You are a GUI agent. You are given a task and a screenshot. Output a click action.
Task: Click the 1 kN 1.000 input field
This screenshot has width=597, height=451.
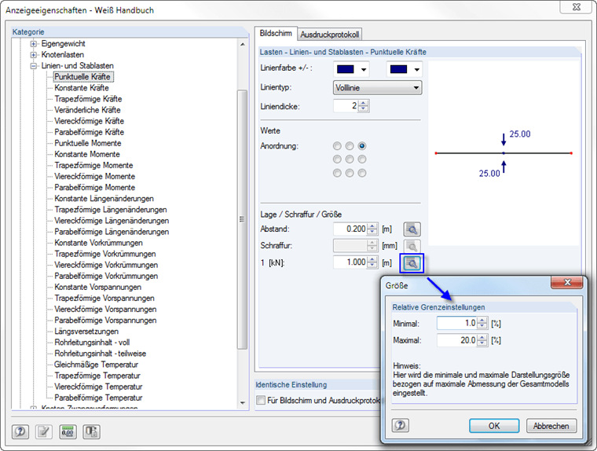click(350, 262)
